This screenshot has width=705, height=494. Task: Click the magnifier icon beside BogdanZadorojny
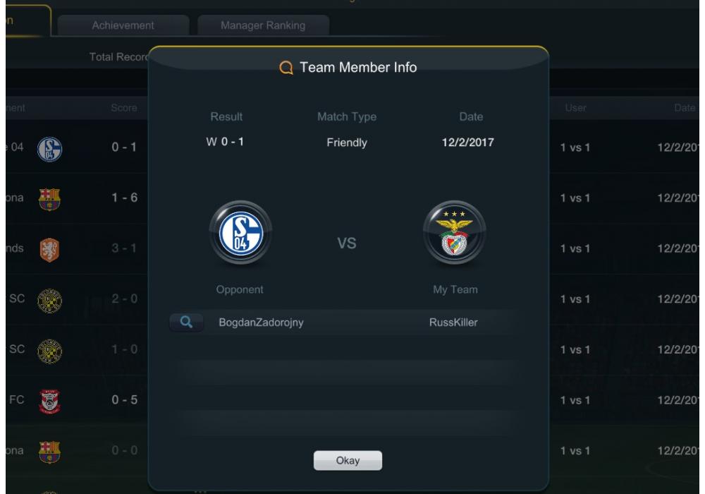click(186, 322)
